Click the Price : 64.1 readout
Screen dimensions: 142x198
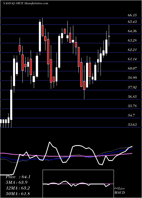click(18, 177)
